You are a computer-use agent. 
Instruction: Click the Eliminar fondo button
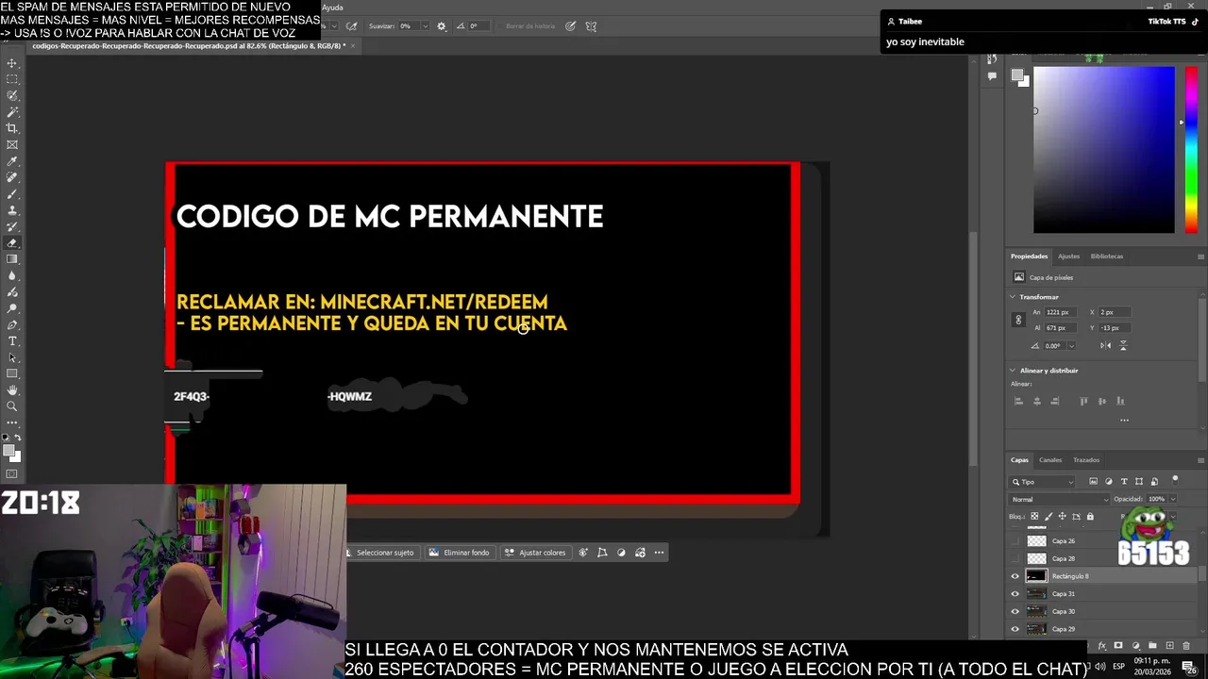point(460,553)
